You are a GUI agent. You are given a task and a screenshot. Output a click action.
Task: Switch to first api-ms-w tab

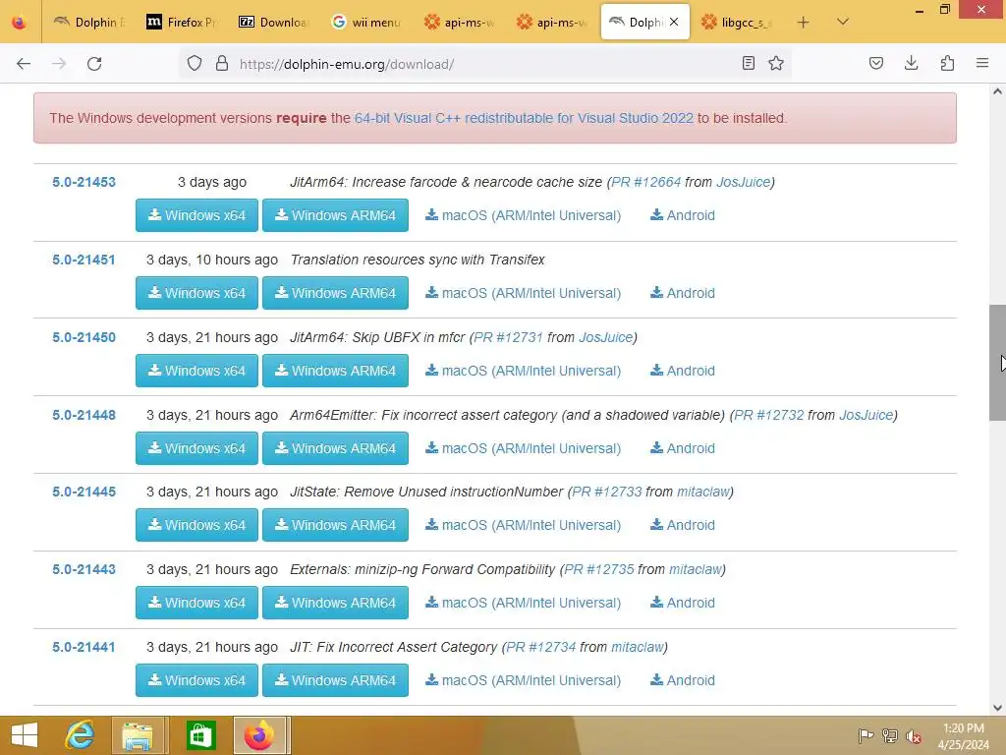pyautogui.click(x=460, y=23)
